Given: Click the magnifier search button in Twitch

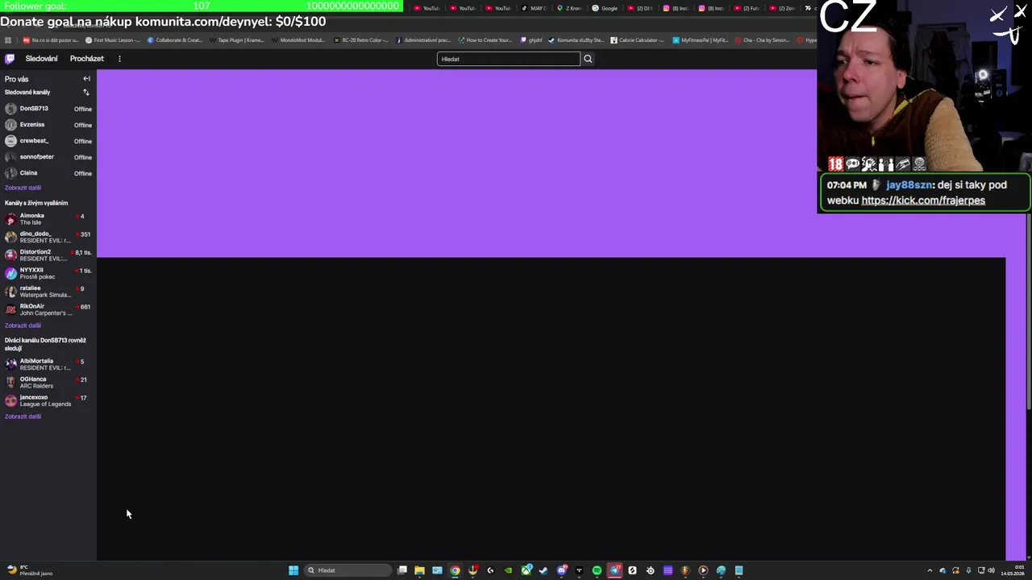Looking at the screenshot, I should pyautogui.click(x=588, y=59).
